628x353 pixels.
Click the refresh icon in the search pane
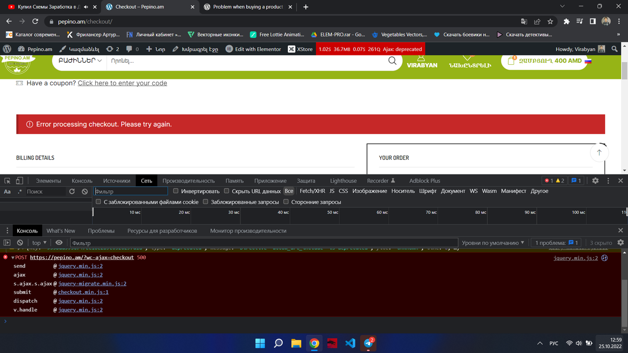72,191
